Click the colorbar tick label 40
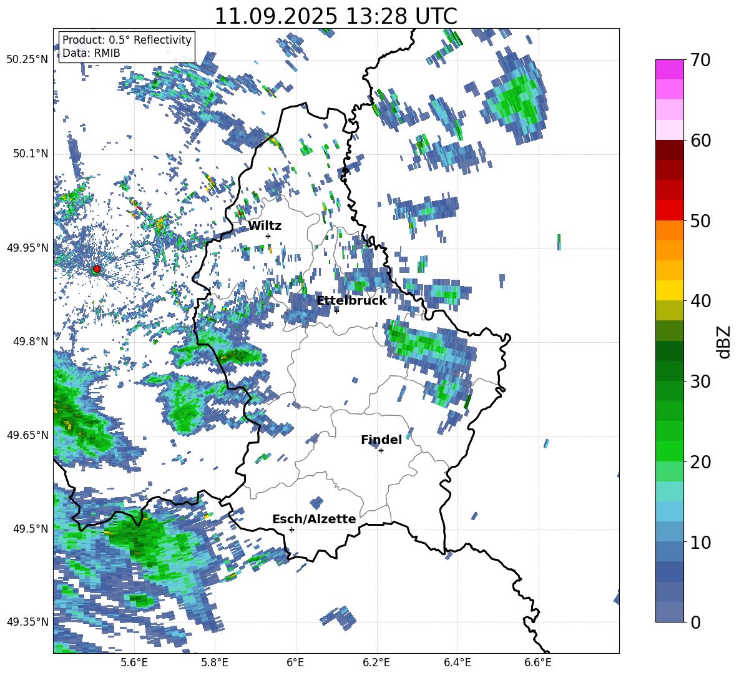739x675 pixels. coord(700,301)
